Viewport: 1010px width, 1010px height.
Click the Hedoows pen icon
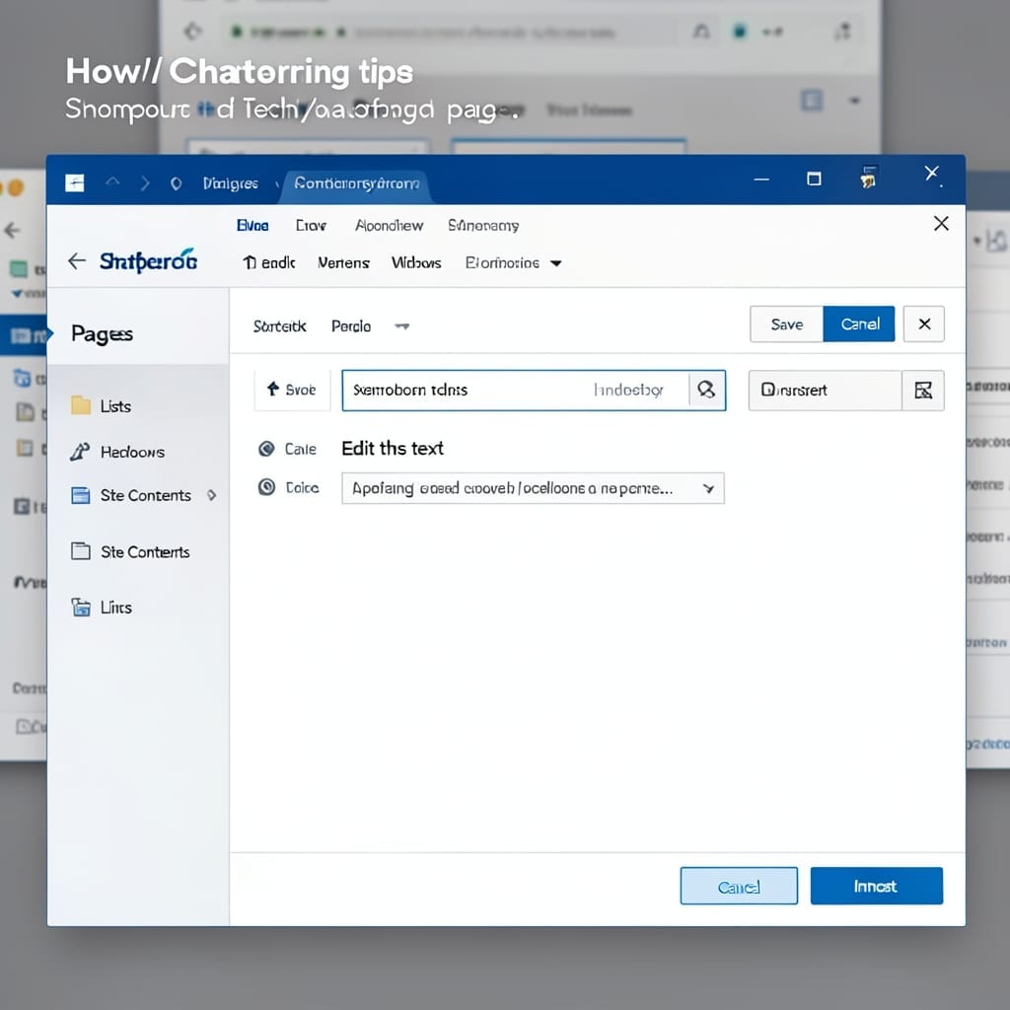[x=80, y=452]
